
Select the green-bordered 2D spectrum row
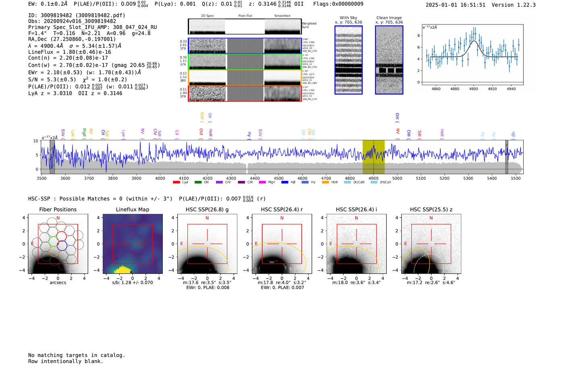(245, 61)
